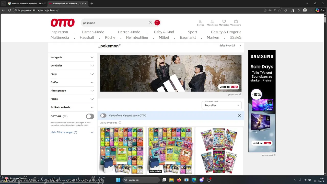Open the Heimtextilien menu
Viewport: 327px width, 184px height.
click(x=137, y=37)
